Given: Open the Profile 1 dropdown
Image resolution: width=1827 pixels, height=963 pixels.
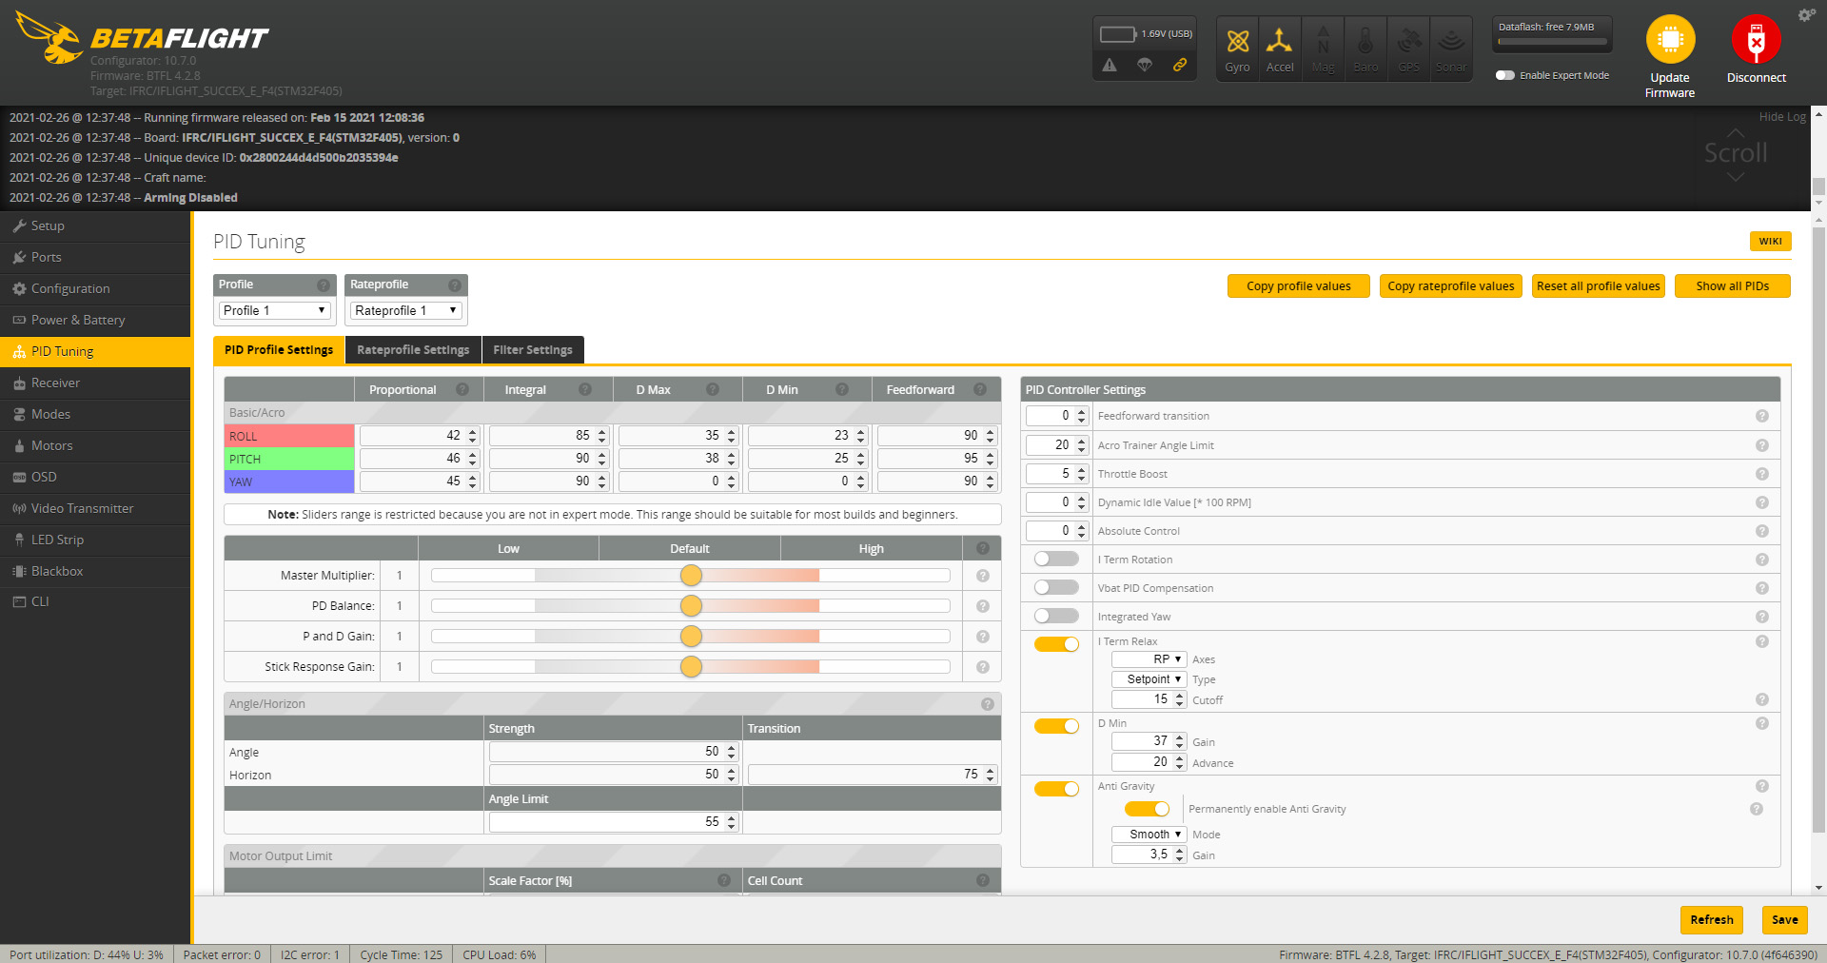Looking at the screenshot, I should pyautogui.click(x=274, y=310).
